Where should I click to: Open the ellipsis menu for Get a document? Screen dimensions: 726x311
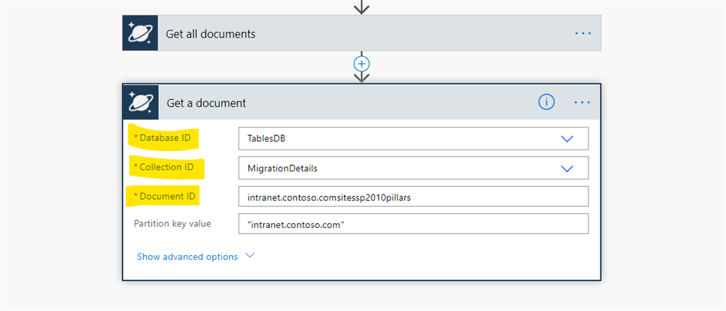point(582,102)
